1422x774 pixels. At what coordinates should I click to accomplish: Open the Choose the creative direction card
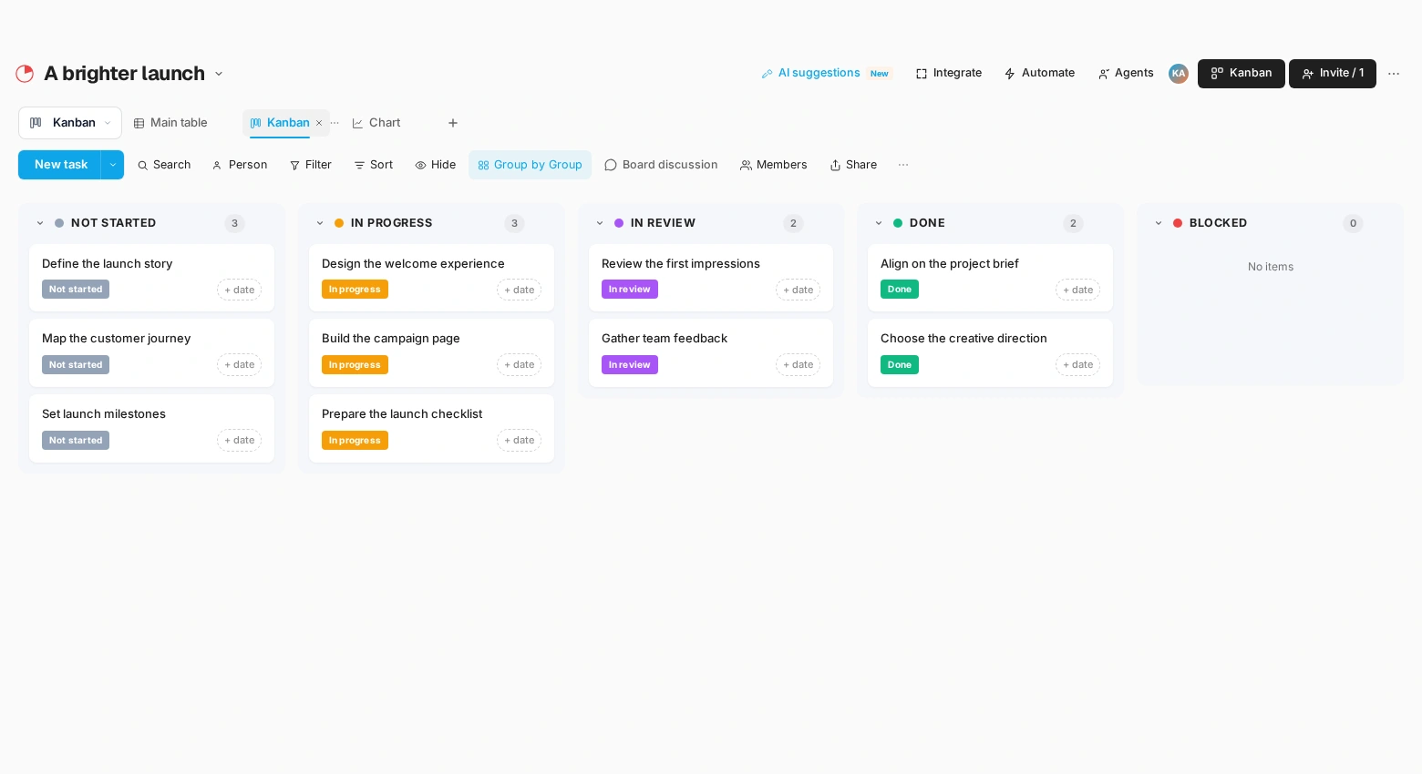(x=991, y=353)
